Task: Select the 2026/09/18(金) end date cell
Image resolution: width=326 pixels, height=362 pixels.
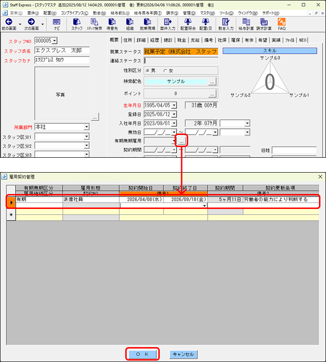Action: [185, 200]
